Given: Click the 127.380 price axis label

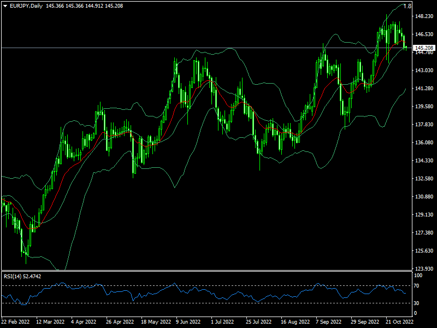Looking at the screenshot, I should 424,233.
